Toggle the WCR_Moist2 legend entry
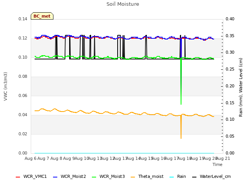This screenshot has width=246, height=184. tap(70, 177)
